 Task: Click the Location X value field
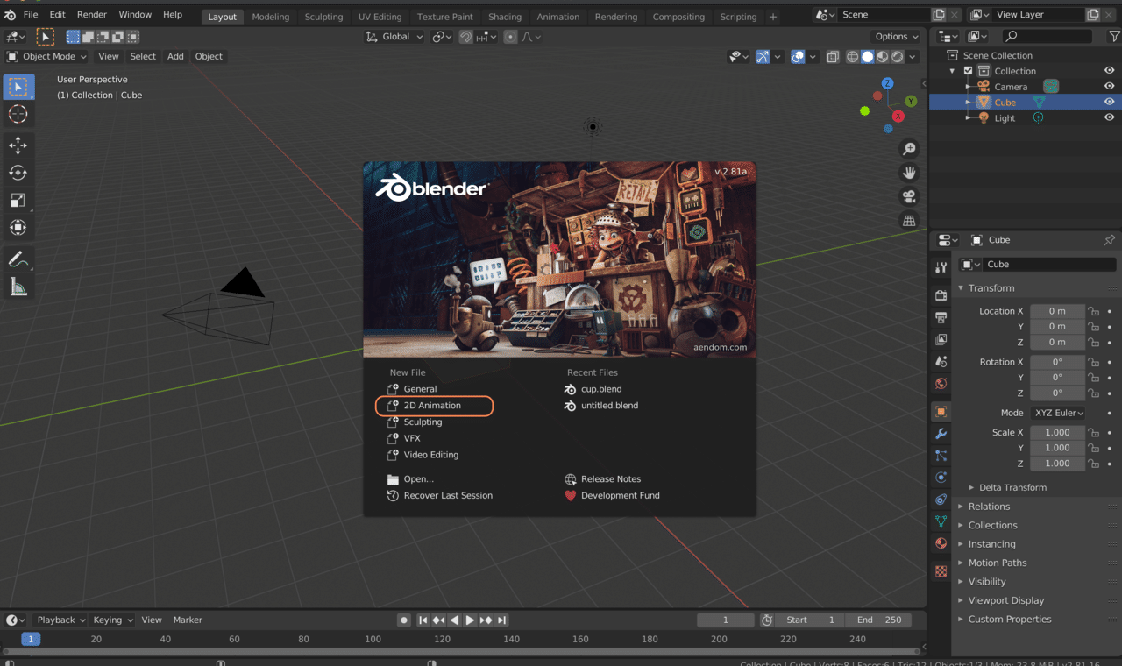[x=1057, y=311]
